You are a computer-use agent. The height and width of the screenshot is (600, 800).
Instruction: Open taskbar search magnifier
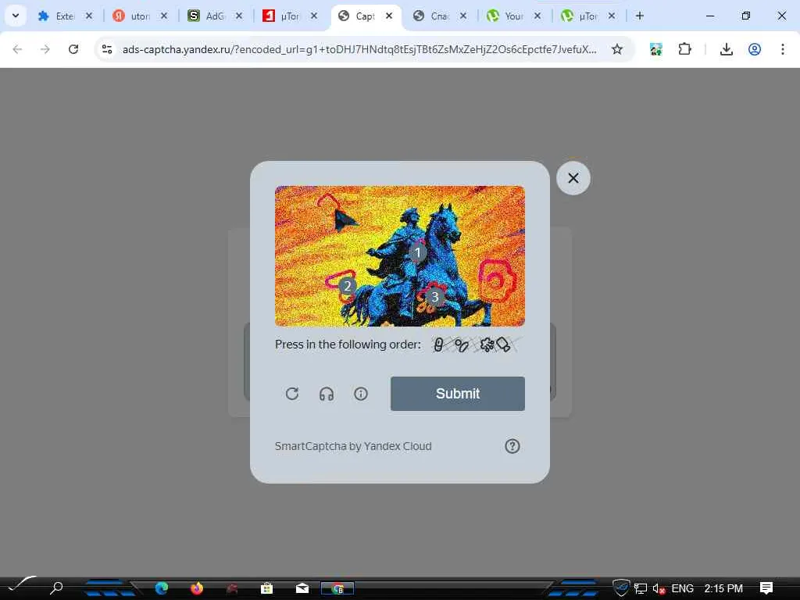tap(56, 587)
